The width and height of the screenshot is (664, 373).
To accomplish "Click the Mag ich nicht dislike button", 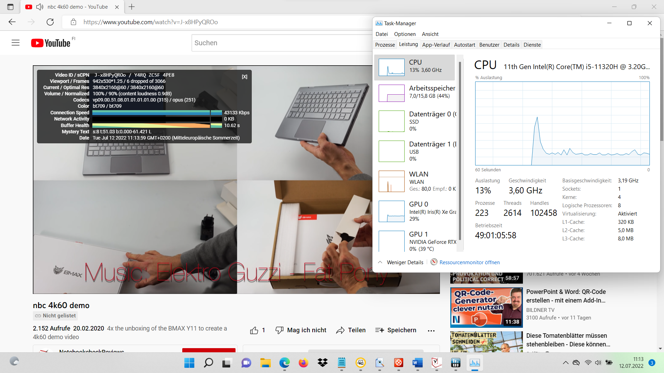I will (x=301, y=331).
